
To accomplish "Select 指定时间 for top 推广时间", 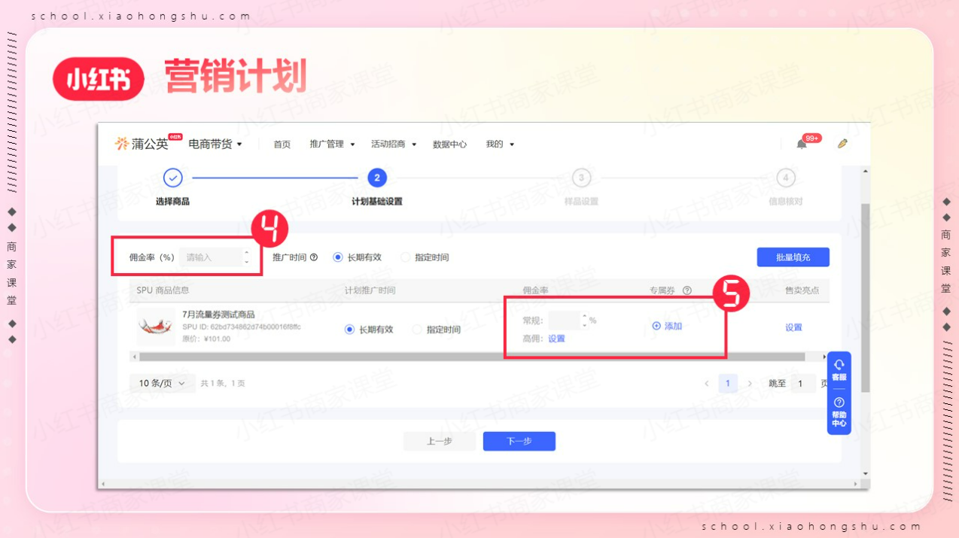I will [425, 257].
